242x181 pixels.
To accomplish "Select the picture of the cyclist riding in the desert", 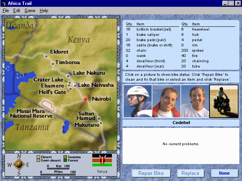I will [x=224, y=101].
